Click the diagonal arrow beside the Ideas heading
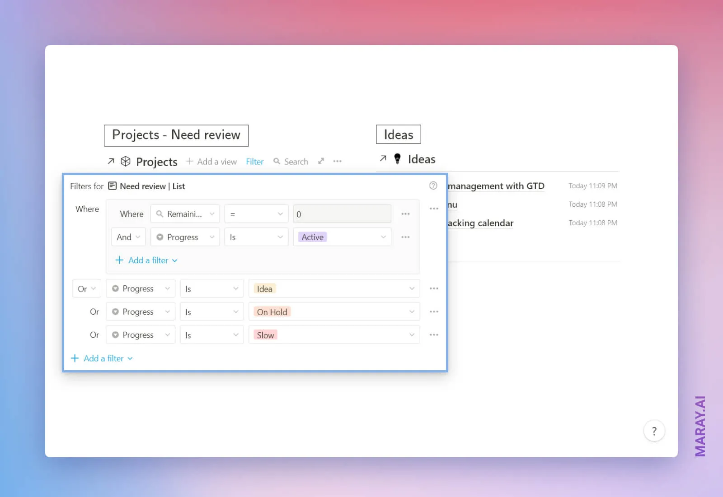The width and height of the screenshot is (723, 497). (x=383, y=158)
